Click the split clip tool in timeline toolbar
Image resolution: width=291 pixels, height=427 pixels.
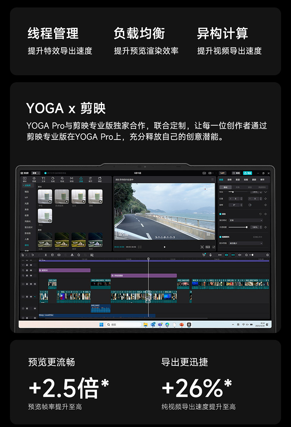click(46, 255)
